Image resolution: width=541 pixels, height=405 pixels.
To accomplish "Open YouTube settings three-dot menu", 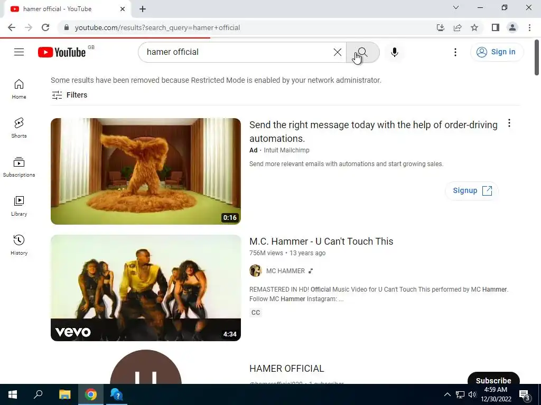I will tap(455, 52).
